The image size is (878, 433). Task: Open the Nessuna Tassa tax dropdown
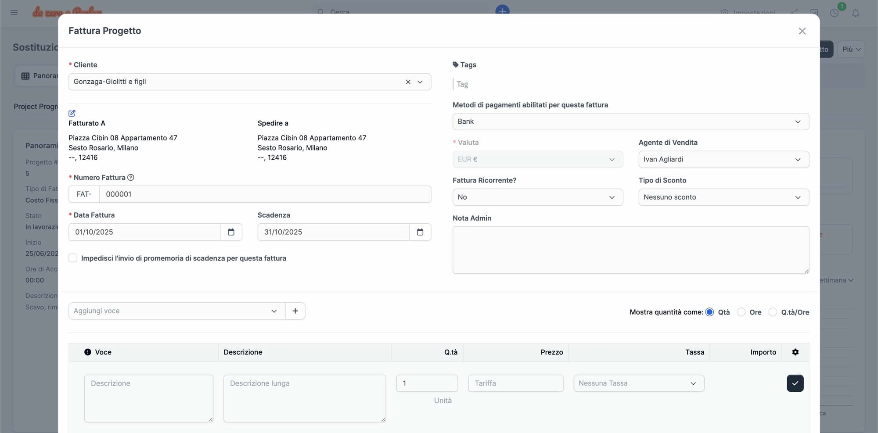(x=638, y=383)
